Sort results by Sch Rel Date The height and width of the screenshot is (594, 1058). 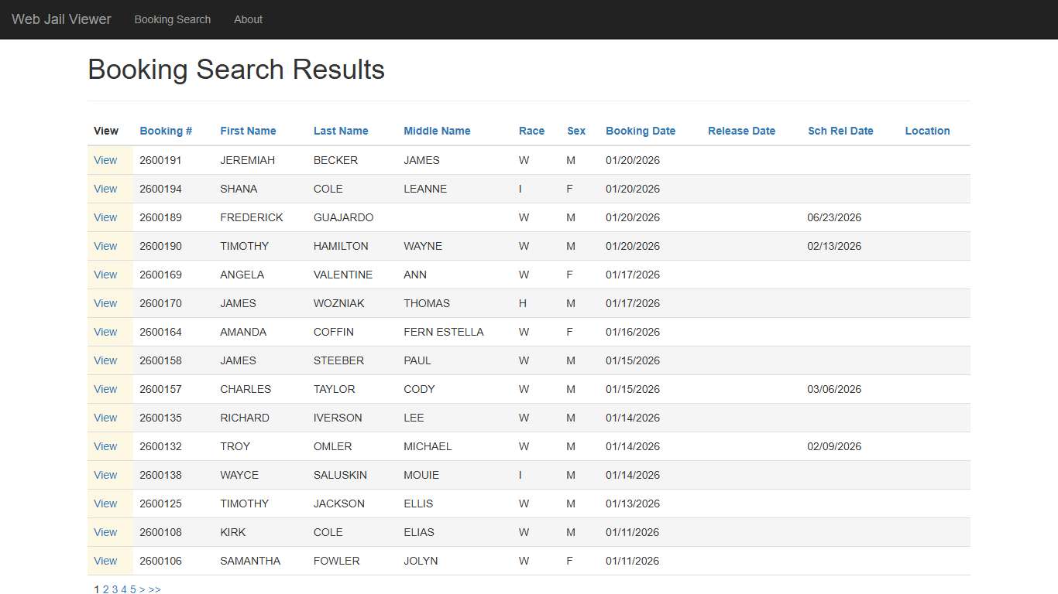840,131
